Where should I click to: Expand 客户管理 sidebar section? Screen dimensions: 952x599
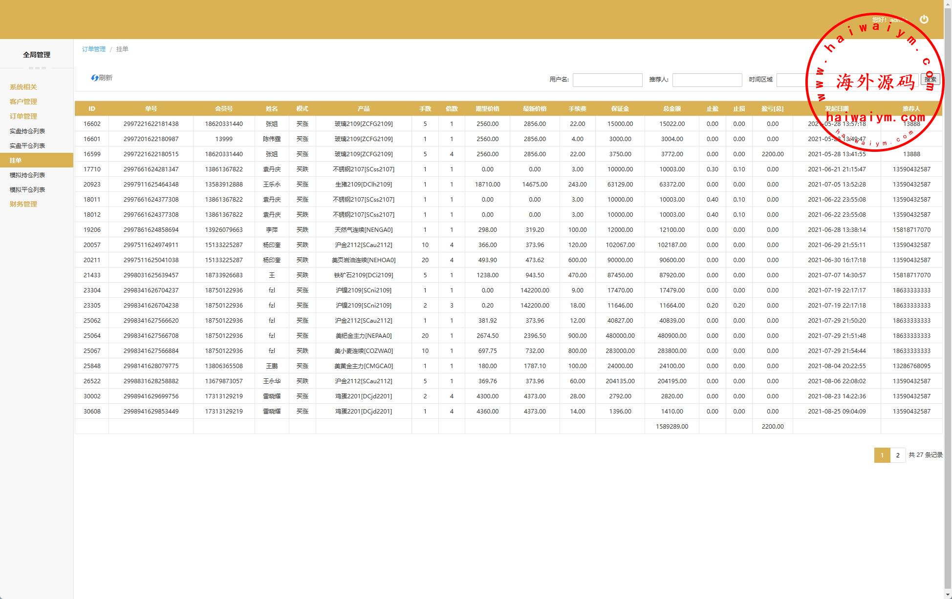tap(23, 102)
